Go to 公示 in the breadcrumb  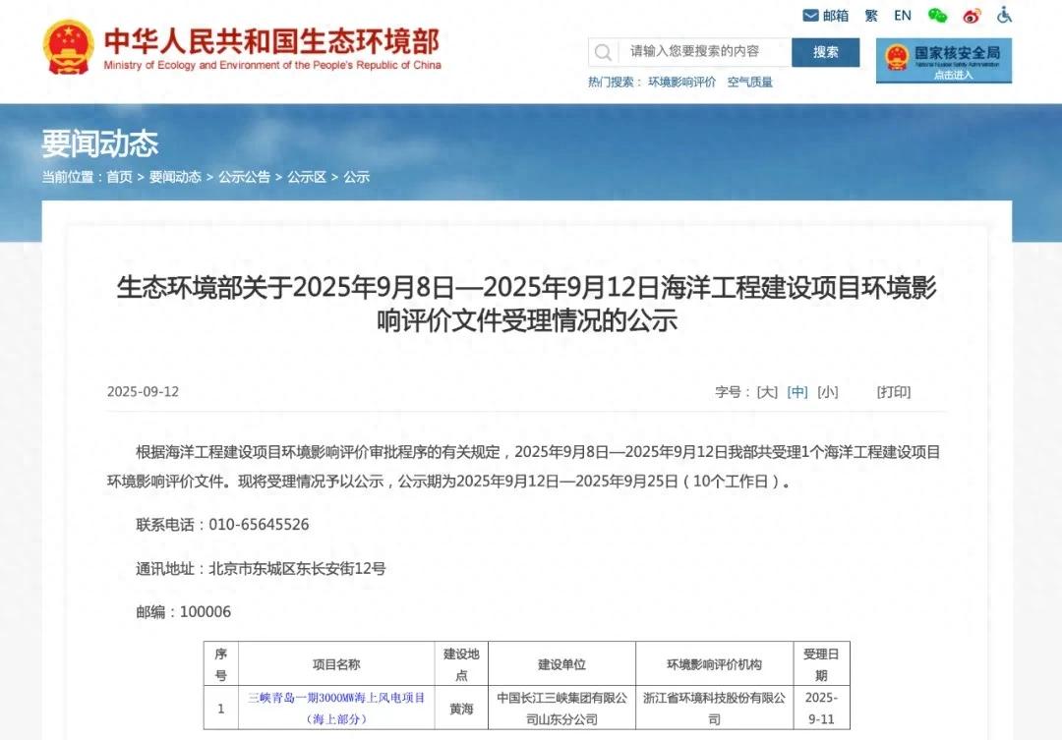pyautogui.click(x=356, y=177)
